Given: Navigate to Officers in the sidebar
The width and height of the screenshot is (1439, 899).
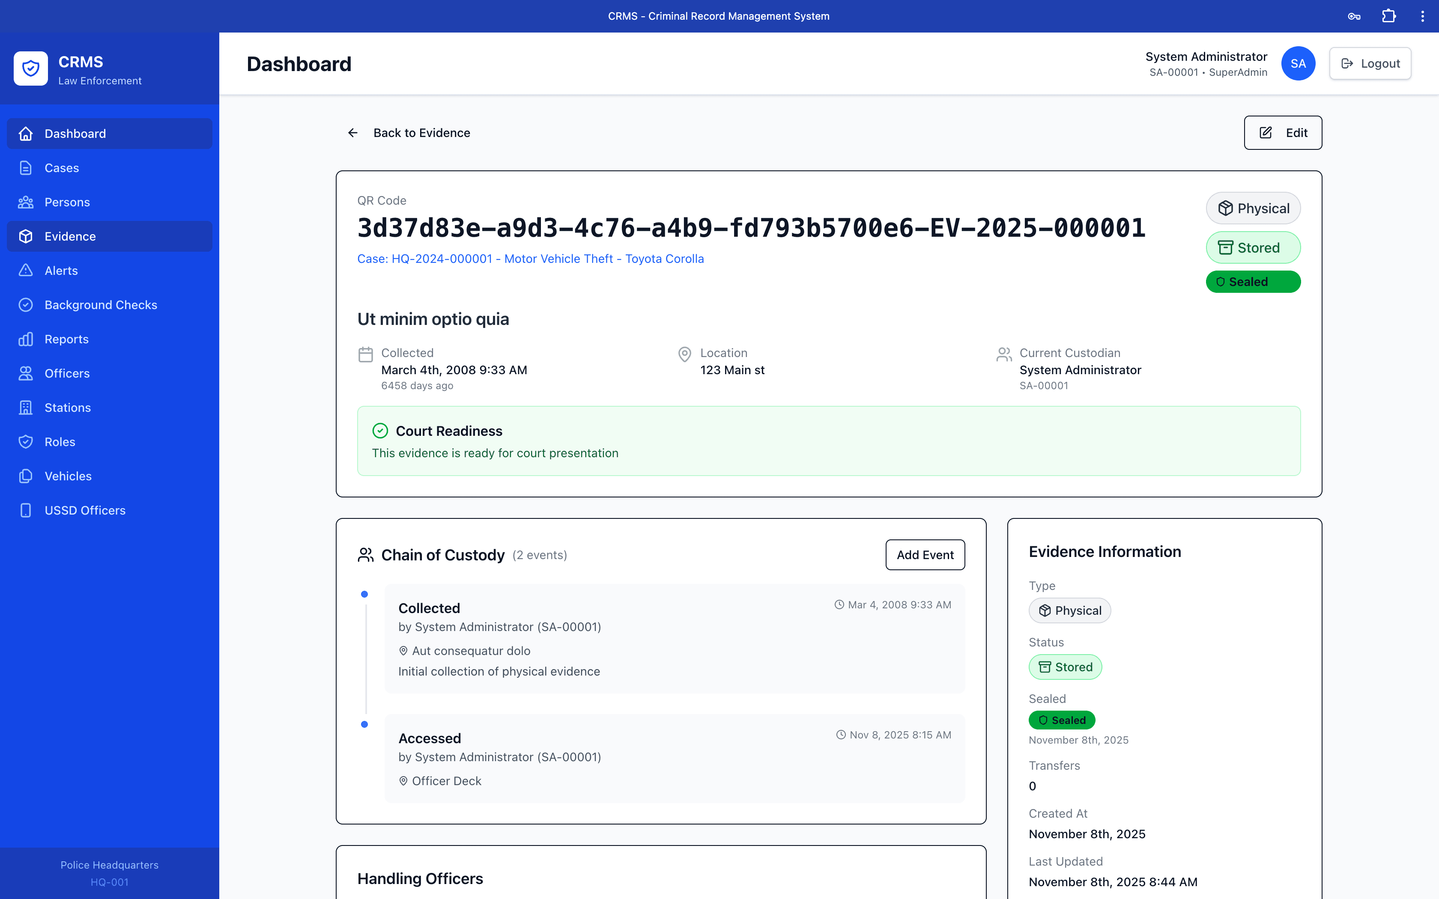Looking at the screenshot, I should coord(109,373).
